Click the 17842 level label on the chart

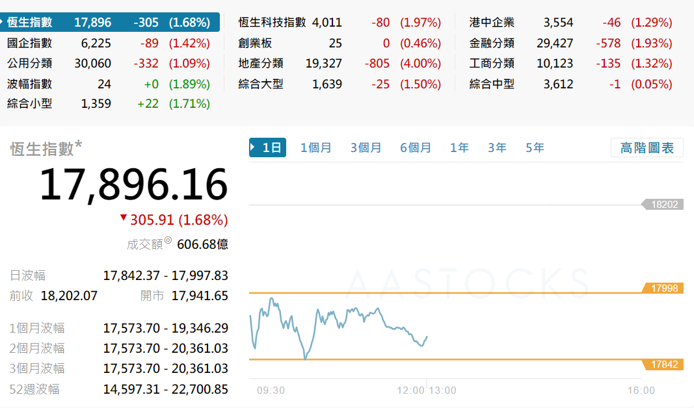point(663,364)
